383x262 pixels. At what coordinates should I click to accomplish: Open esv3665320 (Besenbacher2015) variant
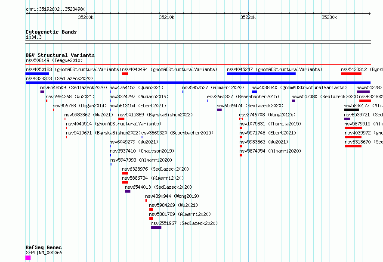pyautogui.click(x=178, y=133)
